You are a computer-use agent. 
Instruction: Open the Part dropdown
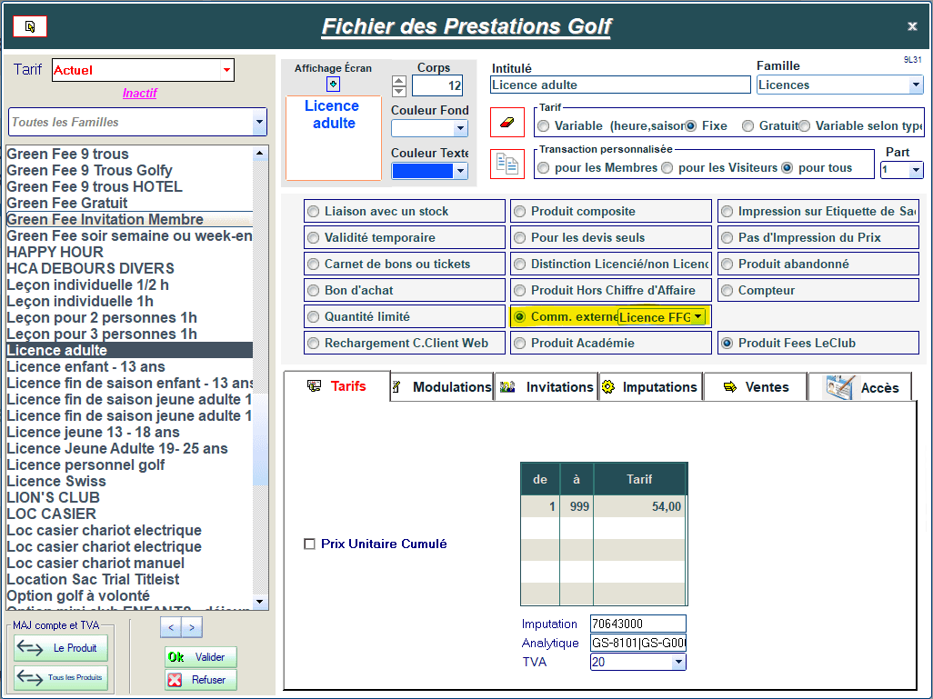tap(916, 170)
